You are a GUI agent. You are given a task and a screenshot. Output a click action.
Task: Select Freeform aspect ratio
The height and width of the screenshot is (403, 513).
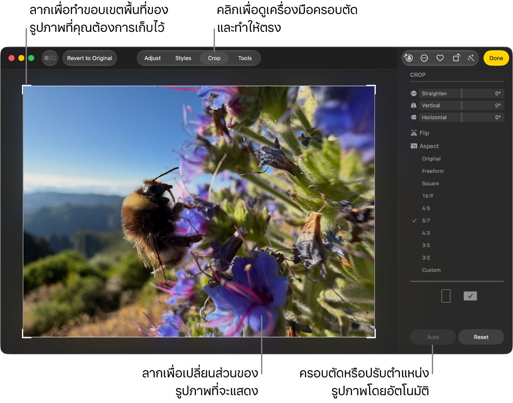click(x=433, y=171)
